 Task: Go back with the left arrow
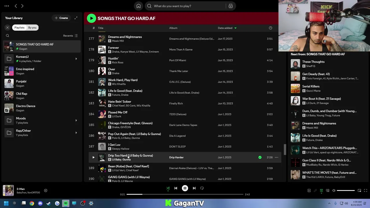pos(16,6)
